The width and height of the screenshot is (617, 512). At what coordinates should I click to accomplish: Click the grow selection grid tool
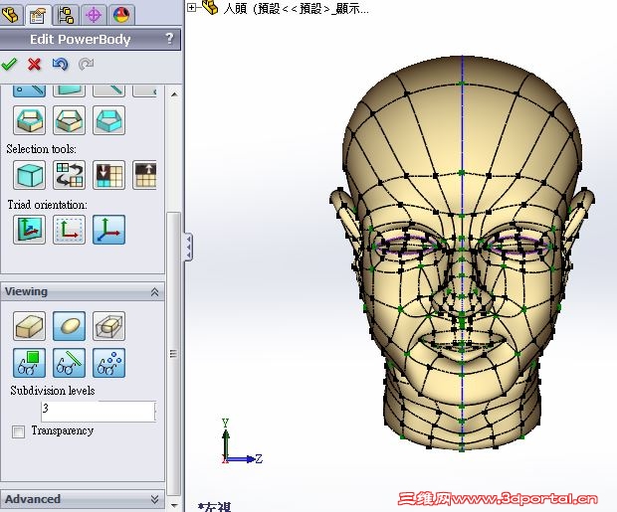pos(145,175)
